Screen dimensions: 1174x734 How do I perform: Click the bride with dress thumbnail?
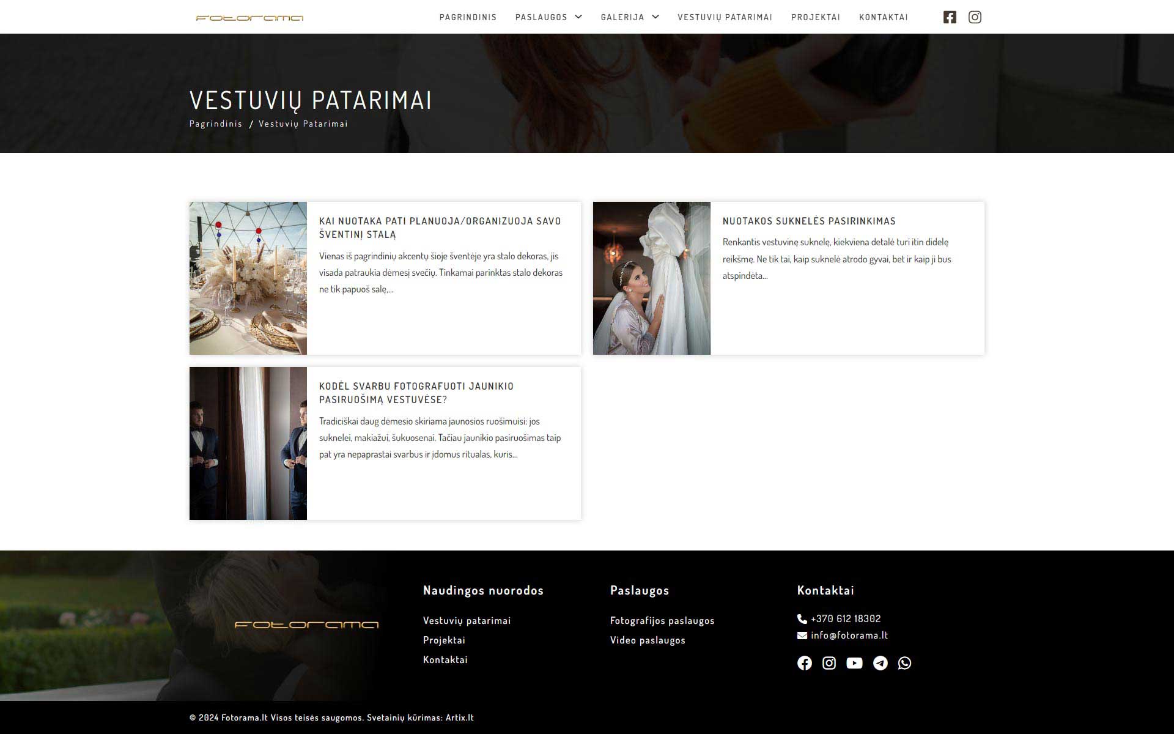click(x=652, y=278)
